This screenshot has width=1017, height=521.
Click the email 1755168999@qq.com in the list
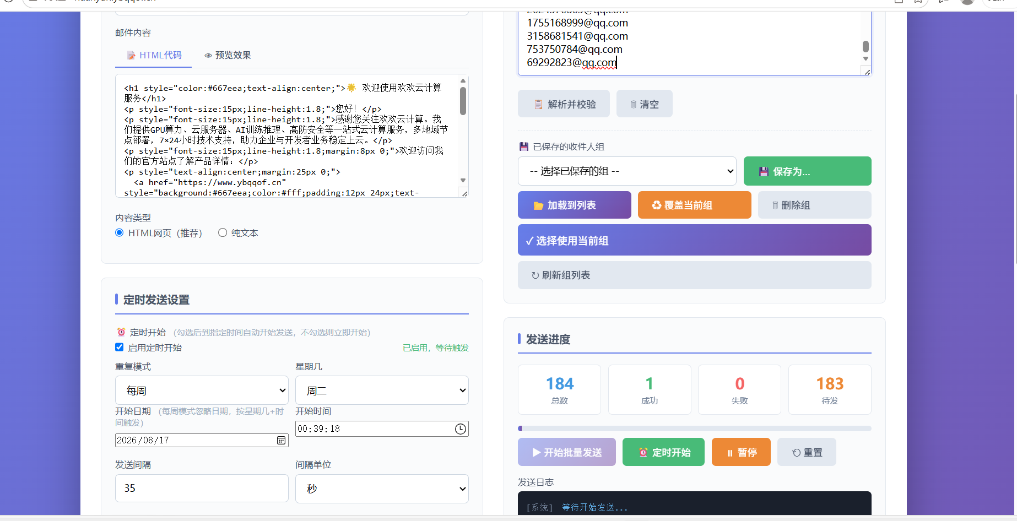coord(577,23)
